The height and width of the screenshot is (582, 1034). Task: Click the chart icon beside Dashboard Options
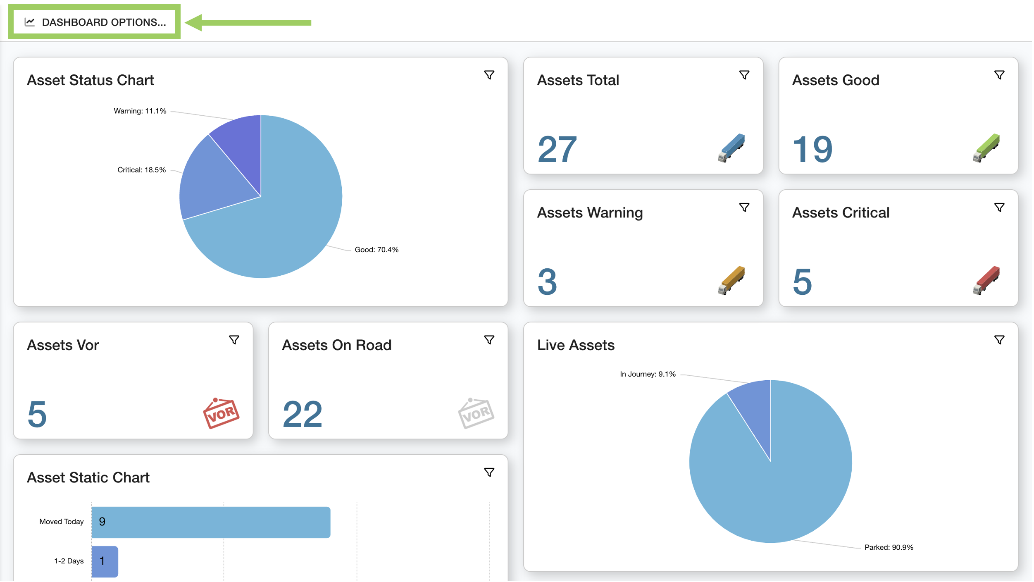[29, 22]
